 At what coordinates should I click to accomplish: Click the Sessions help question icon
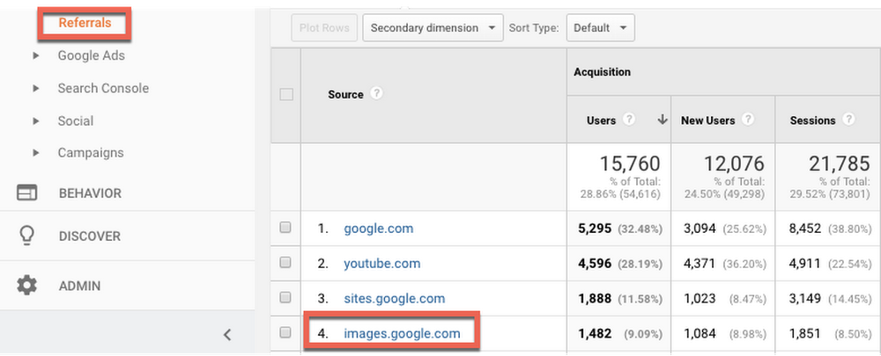pos(849,120)
